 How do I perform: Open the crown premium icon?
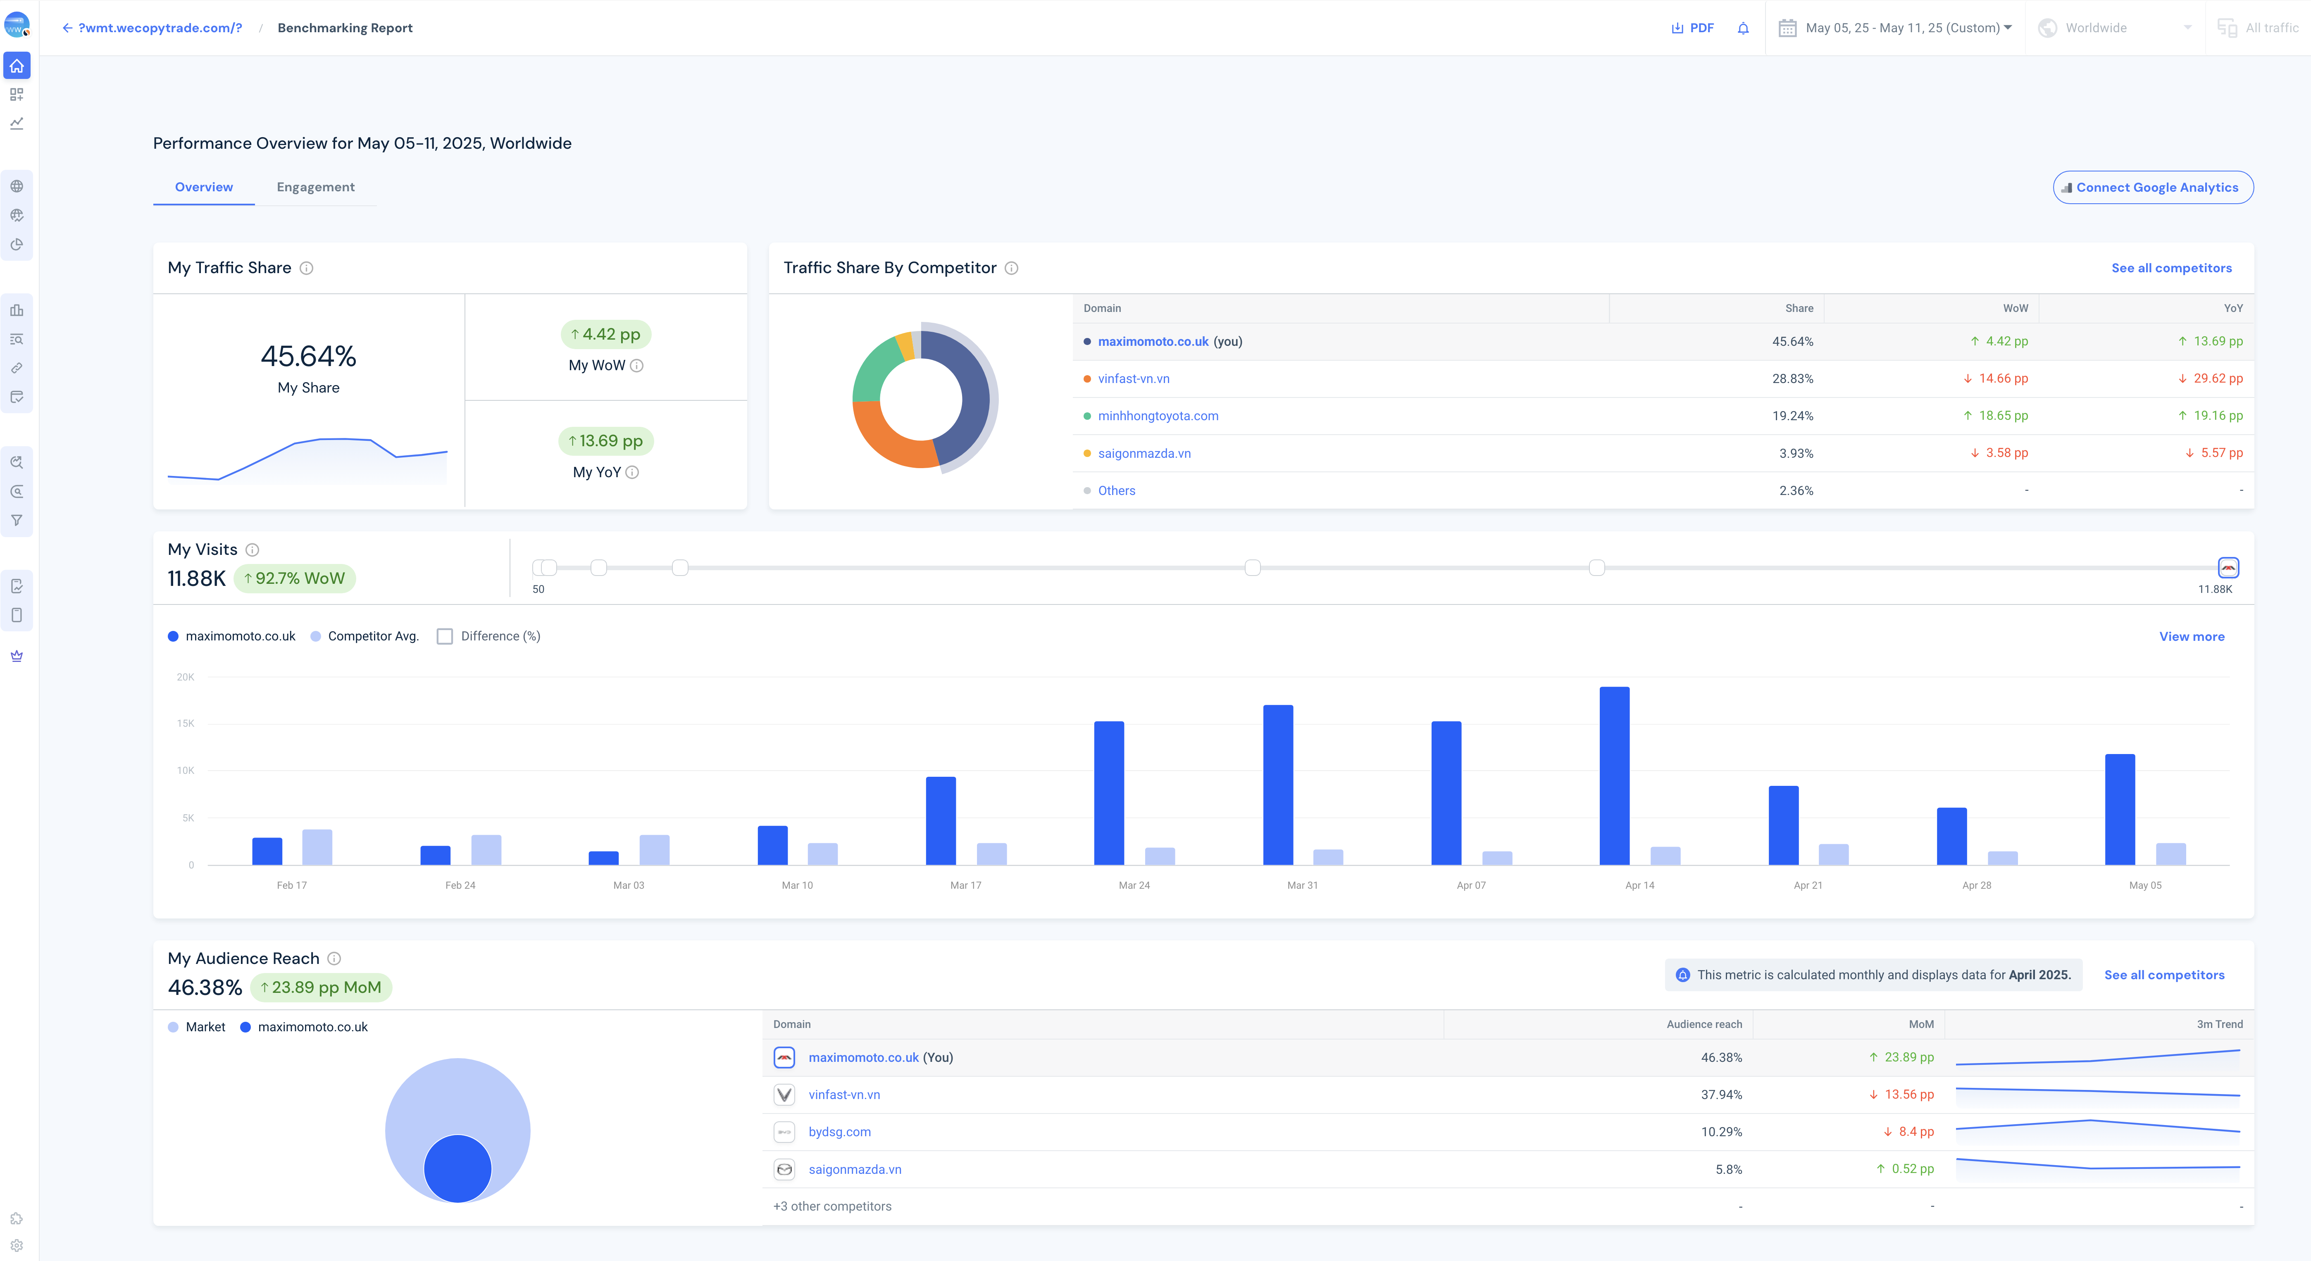17,656
